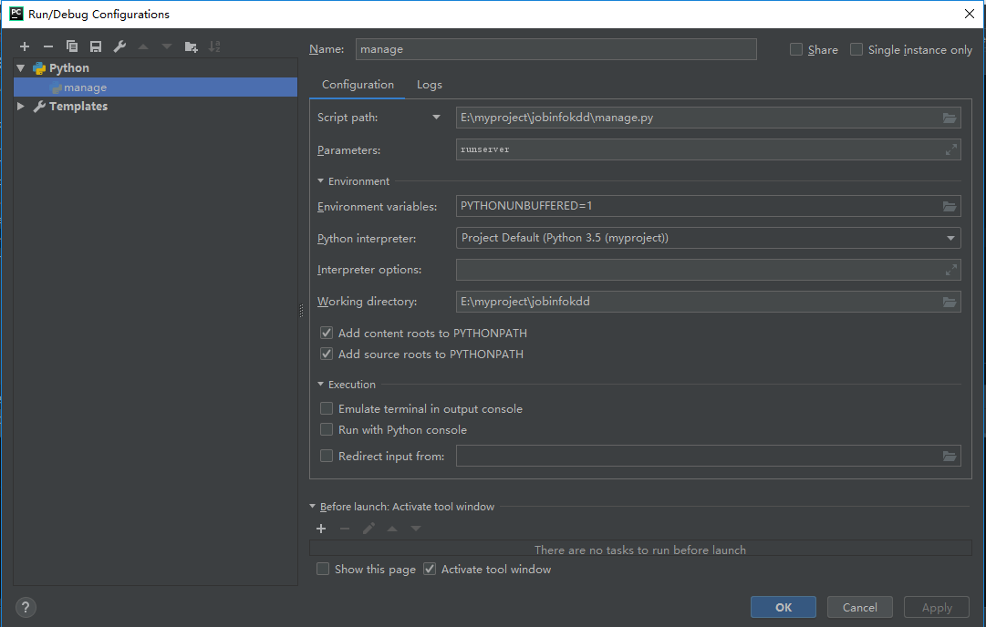Open Environment variables editor icon

coord(950,207)
